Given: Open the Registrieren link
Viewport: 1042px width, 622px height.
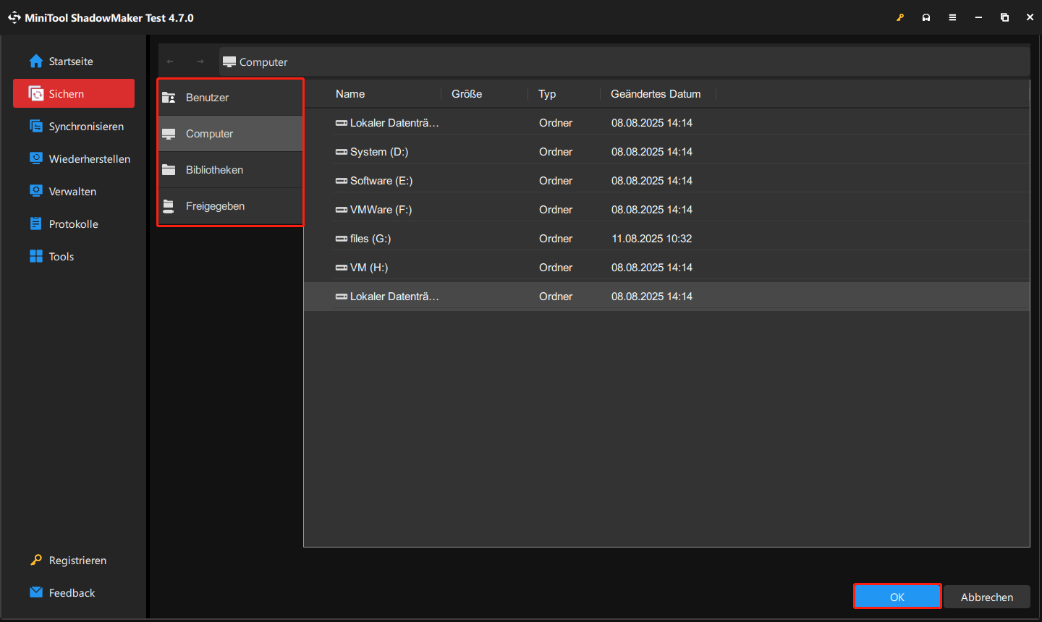Looking at the screenshot, I should (x=77, y=561).
